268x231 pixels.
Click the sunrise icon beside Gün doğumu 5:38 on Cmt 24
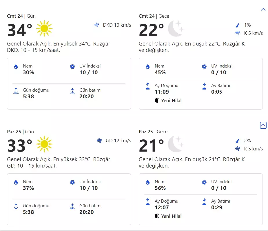tap(16, 91)
